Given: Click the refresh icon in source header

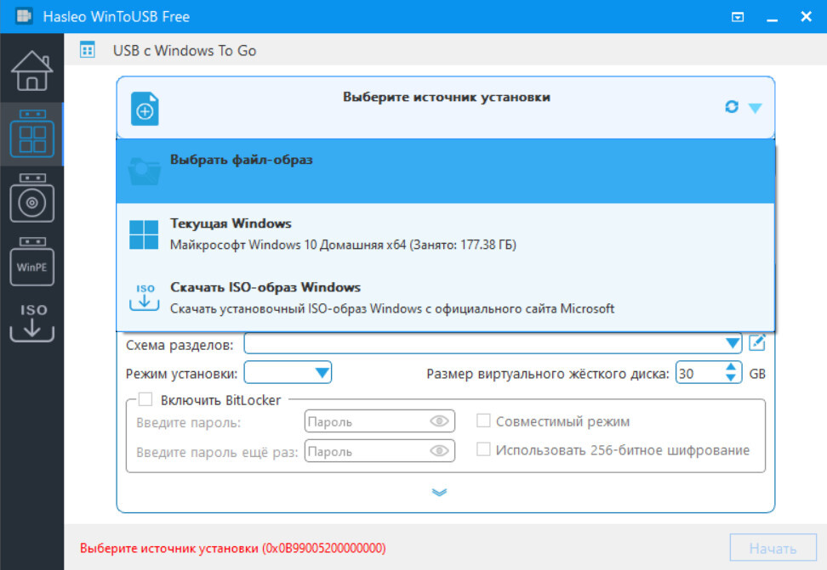Looking at the screenshot, I should pos(731,106).
